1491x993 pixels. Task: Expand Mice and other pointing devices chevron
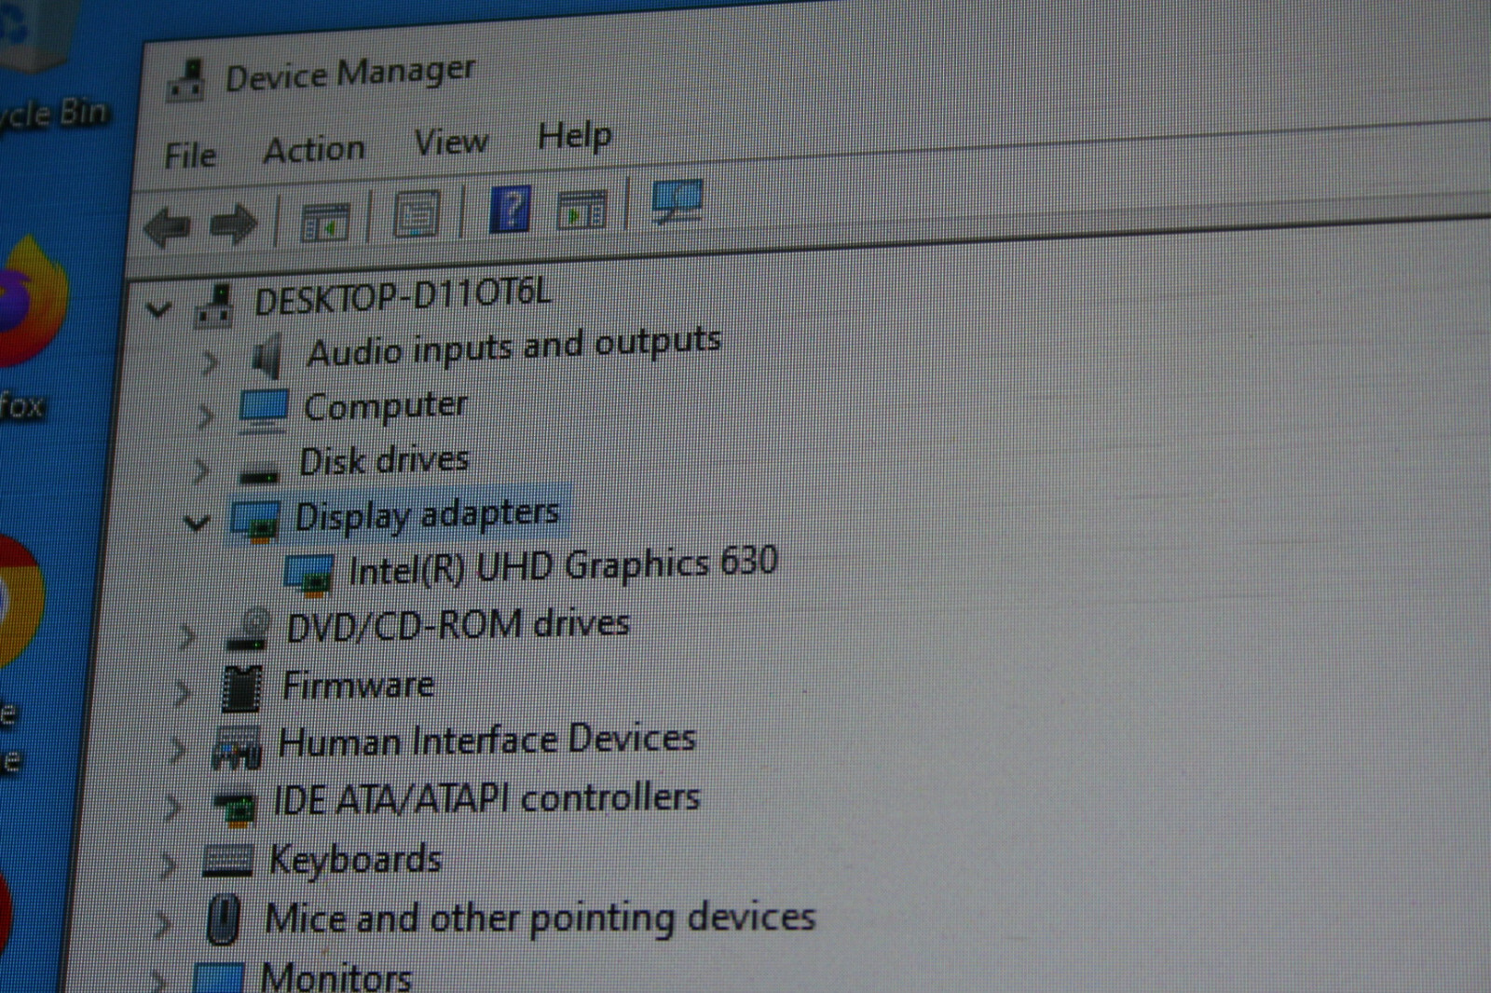click(163, 923)
